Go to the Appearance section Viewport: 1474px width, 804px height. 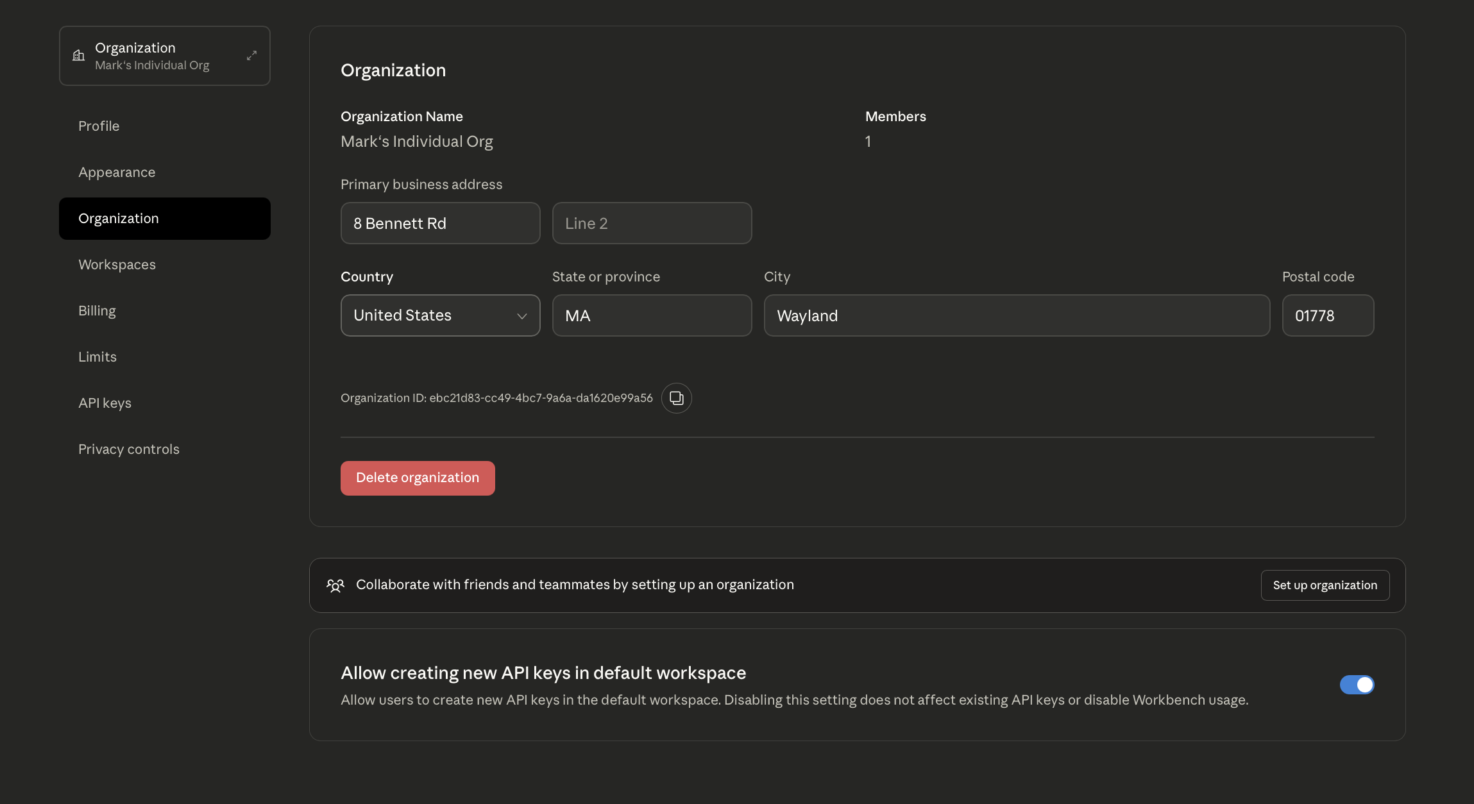pos(117,172)
